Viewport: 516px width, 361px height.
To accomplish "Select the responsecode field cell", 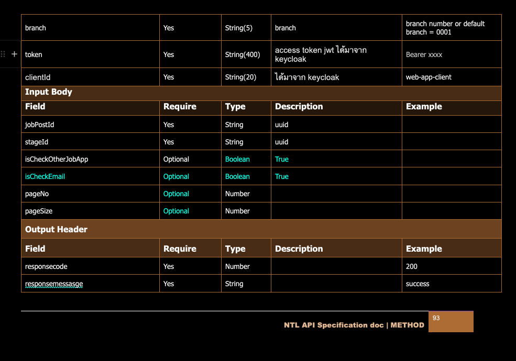I will point(46,266).
